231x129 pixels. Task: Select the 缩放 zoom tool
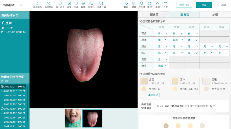pyautogui.click(x=134, y=5)
